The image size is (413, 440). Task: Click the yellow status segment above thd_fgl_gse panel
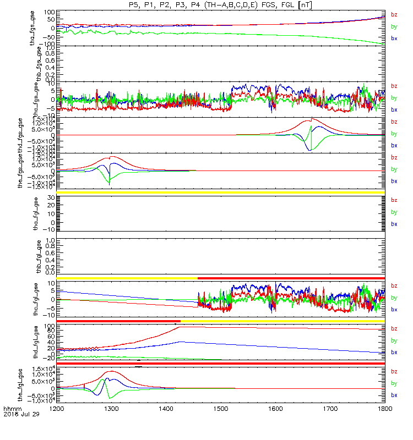tap(282, 321)
